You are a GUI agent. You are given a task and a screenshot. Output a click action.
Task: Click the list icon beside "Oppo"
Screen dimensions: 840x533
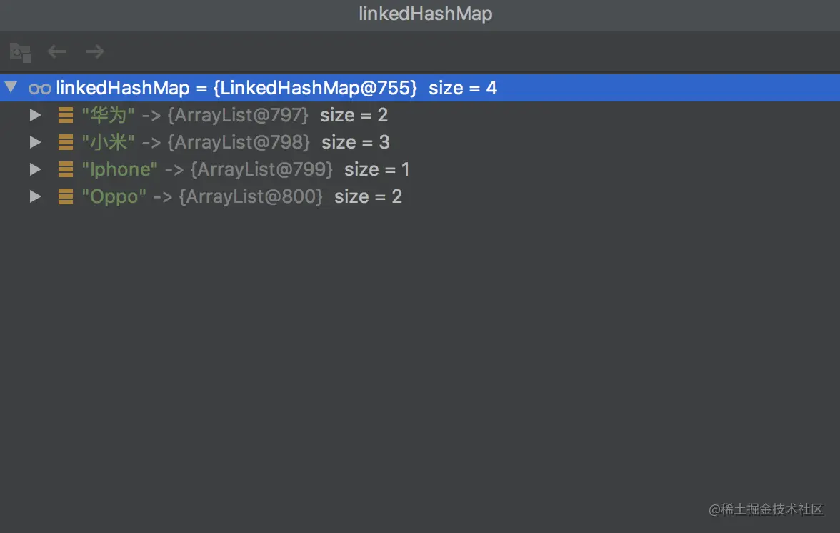tap(66, 196)
